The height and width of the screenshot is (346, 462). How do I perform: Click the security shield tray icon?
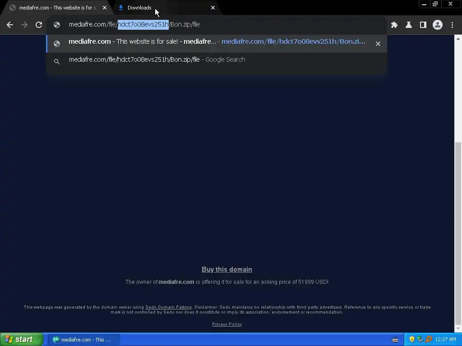pyautogui.click(x=412, y=340)
